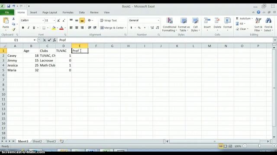Toggle Bold formatting
Screen dimensions: 277x155
pyautogui.click(x=23, y=28)
